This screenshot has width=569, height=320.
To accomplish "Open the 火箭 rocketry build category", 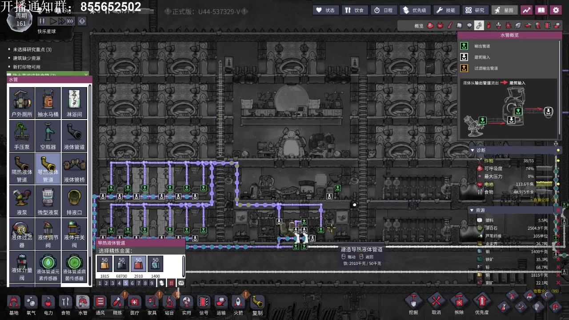I will (238, 305).
